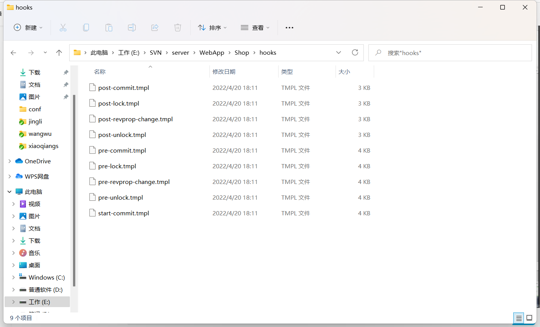The width and height of the screenshot is (540, 327).
Task: Click the 搜索"hooks" search field
Action: pyautogui.click(x=450, y=53)
